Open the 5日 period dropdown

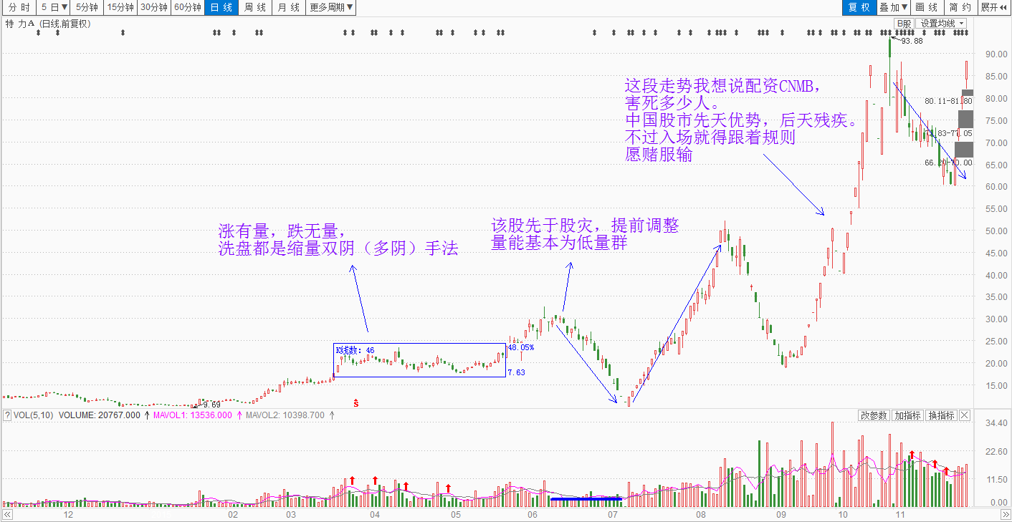point(54,7)
